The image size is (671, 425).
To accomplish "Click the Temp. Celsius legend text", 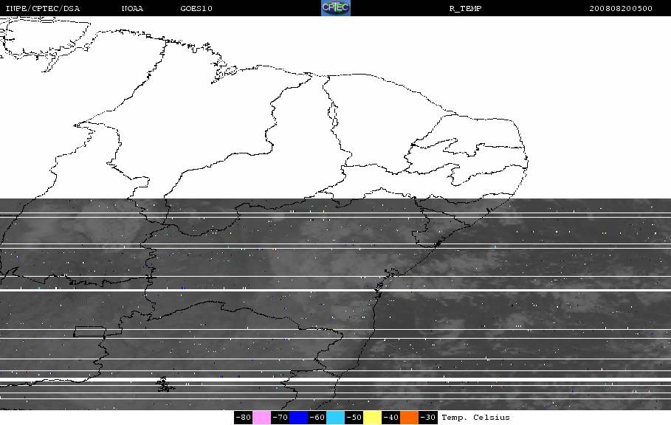I will (475, 418).
